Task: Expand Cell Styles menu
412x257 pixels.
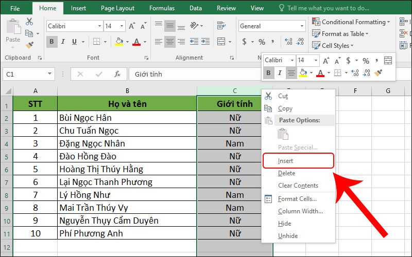Action: coord(333,45)
